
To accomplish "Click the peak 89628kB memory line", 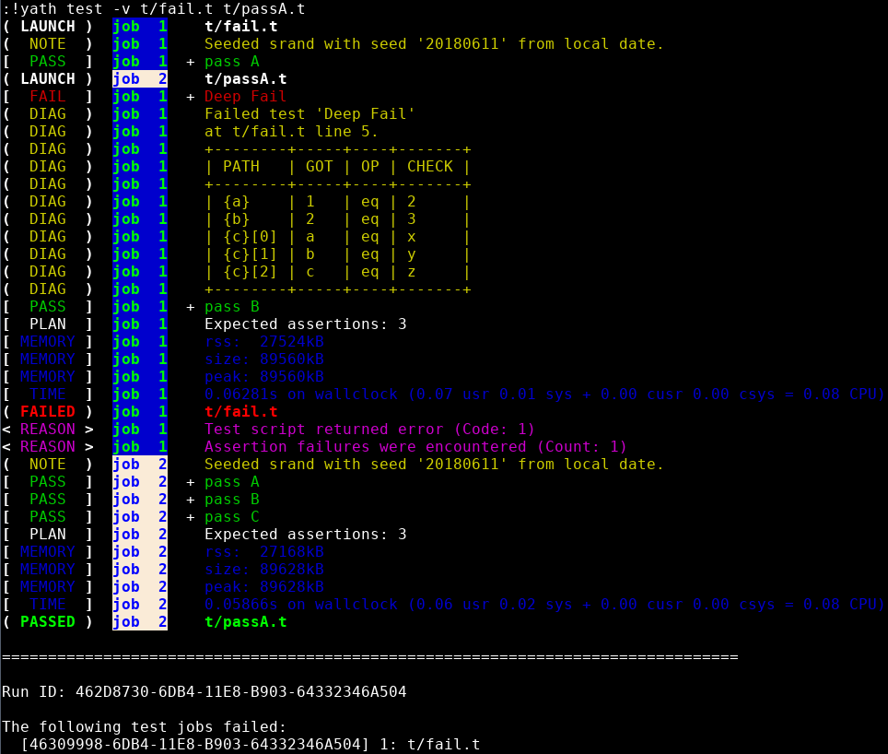I will [263, 587].
